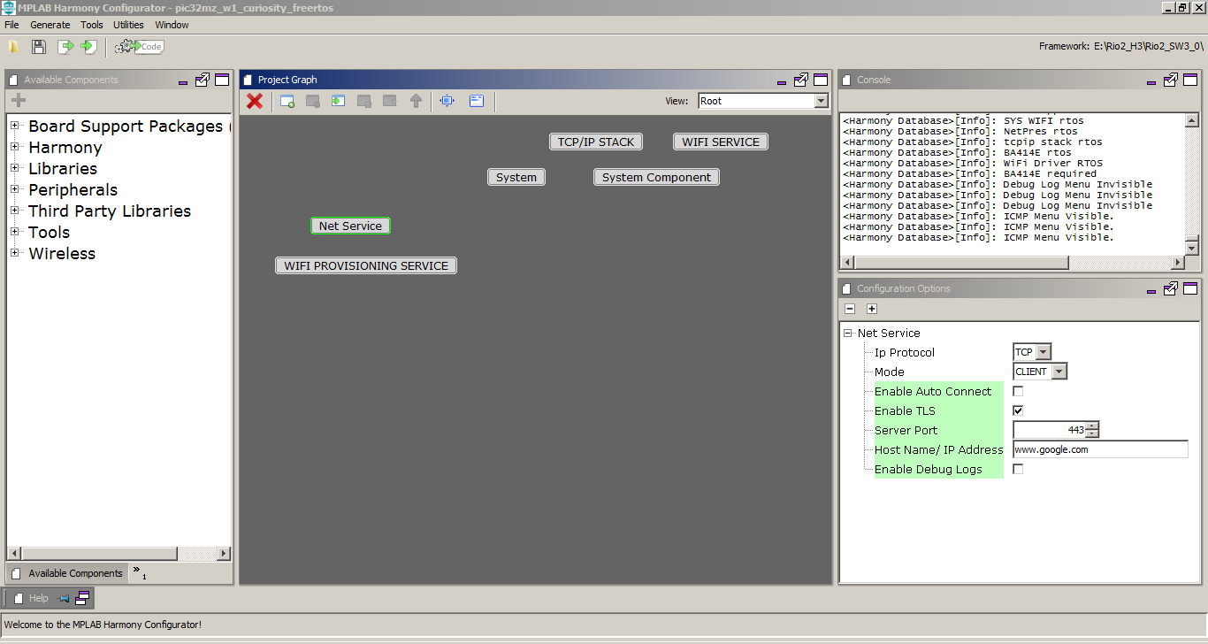Select the System component block

pos(516,177)
